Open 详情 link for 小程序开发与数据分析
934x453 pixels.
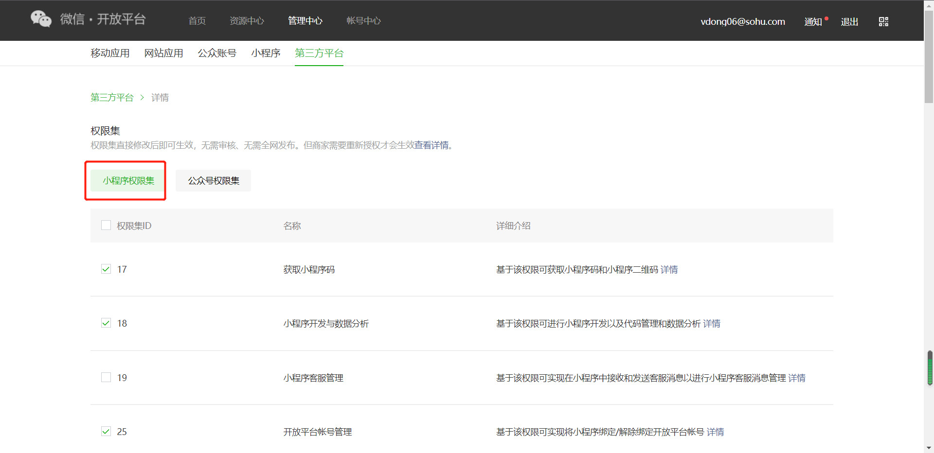712,323
